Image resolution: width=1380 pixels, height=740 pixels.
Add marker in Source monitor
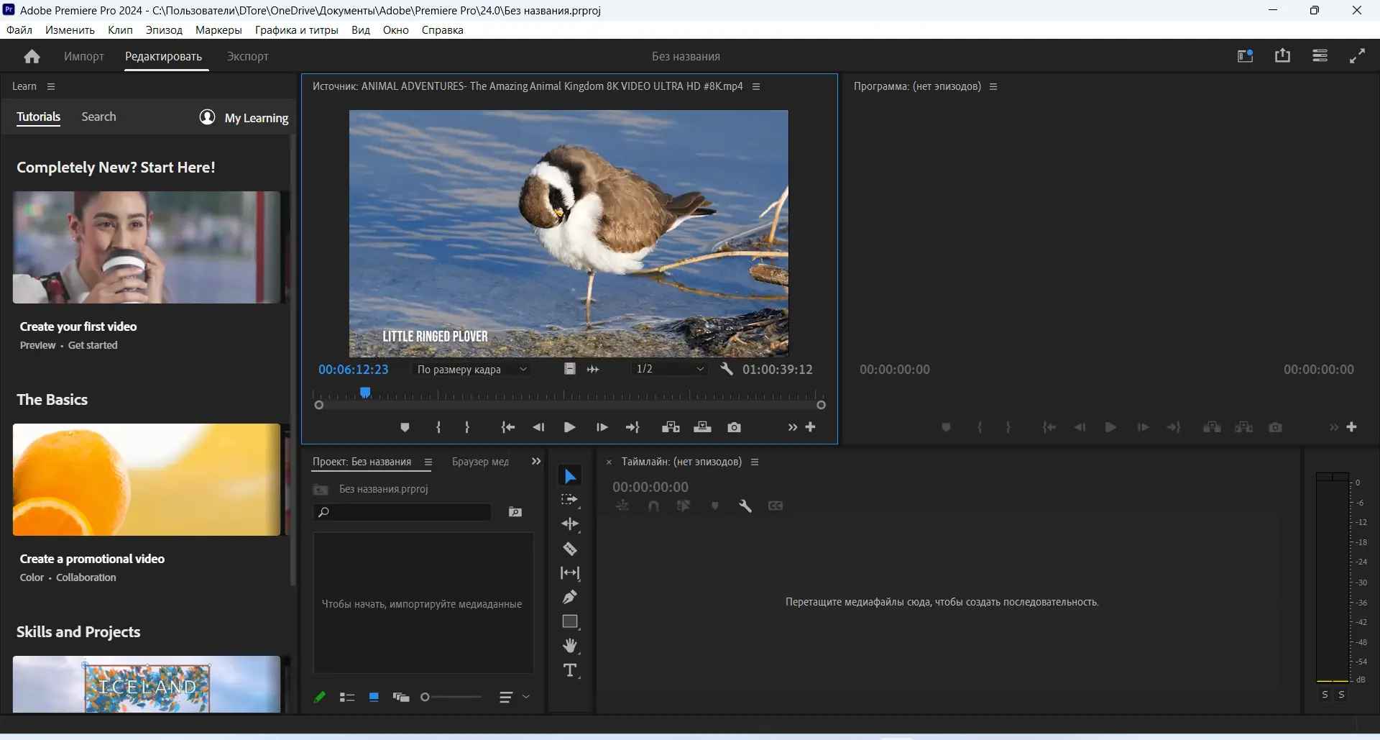click(x=405, y=427)
